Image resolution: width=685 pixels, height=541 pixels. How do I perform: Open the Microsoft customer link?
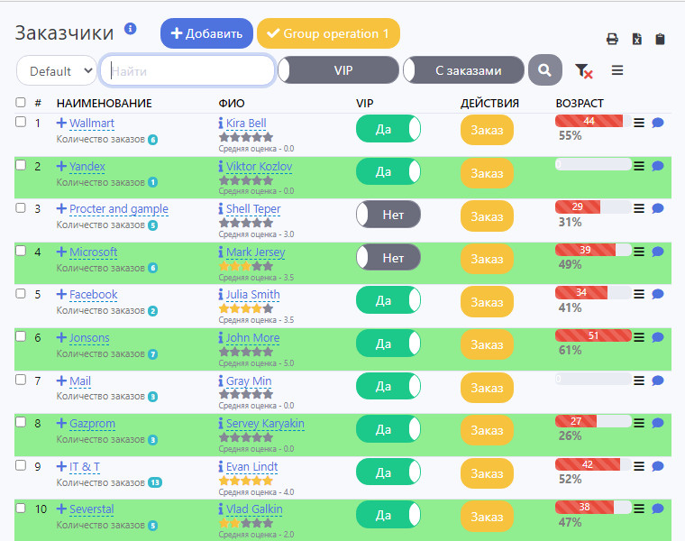93,252
